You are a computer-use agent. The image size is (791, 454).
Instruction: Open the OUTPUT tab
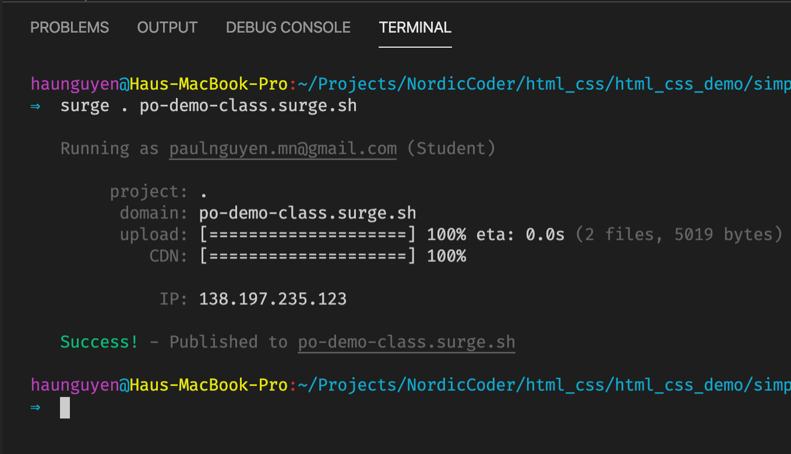click(x=167, y=27)
